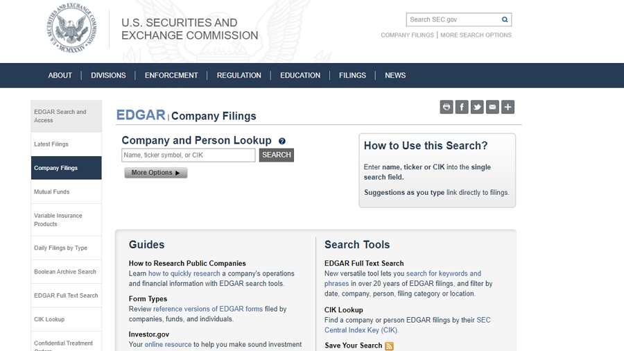Image resolution: width=624 pixels, height=351 pixels.
Task: Click 'U.S. Securities and Exchange Commission' title
Action: click(189, 29)
